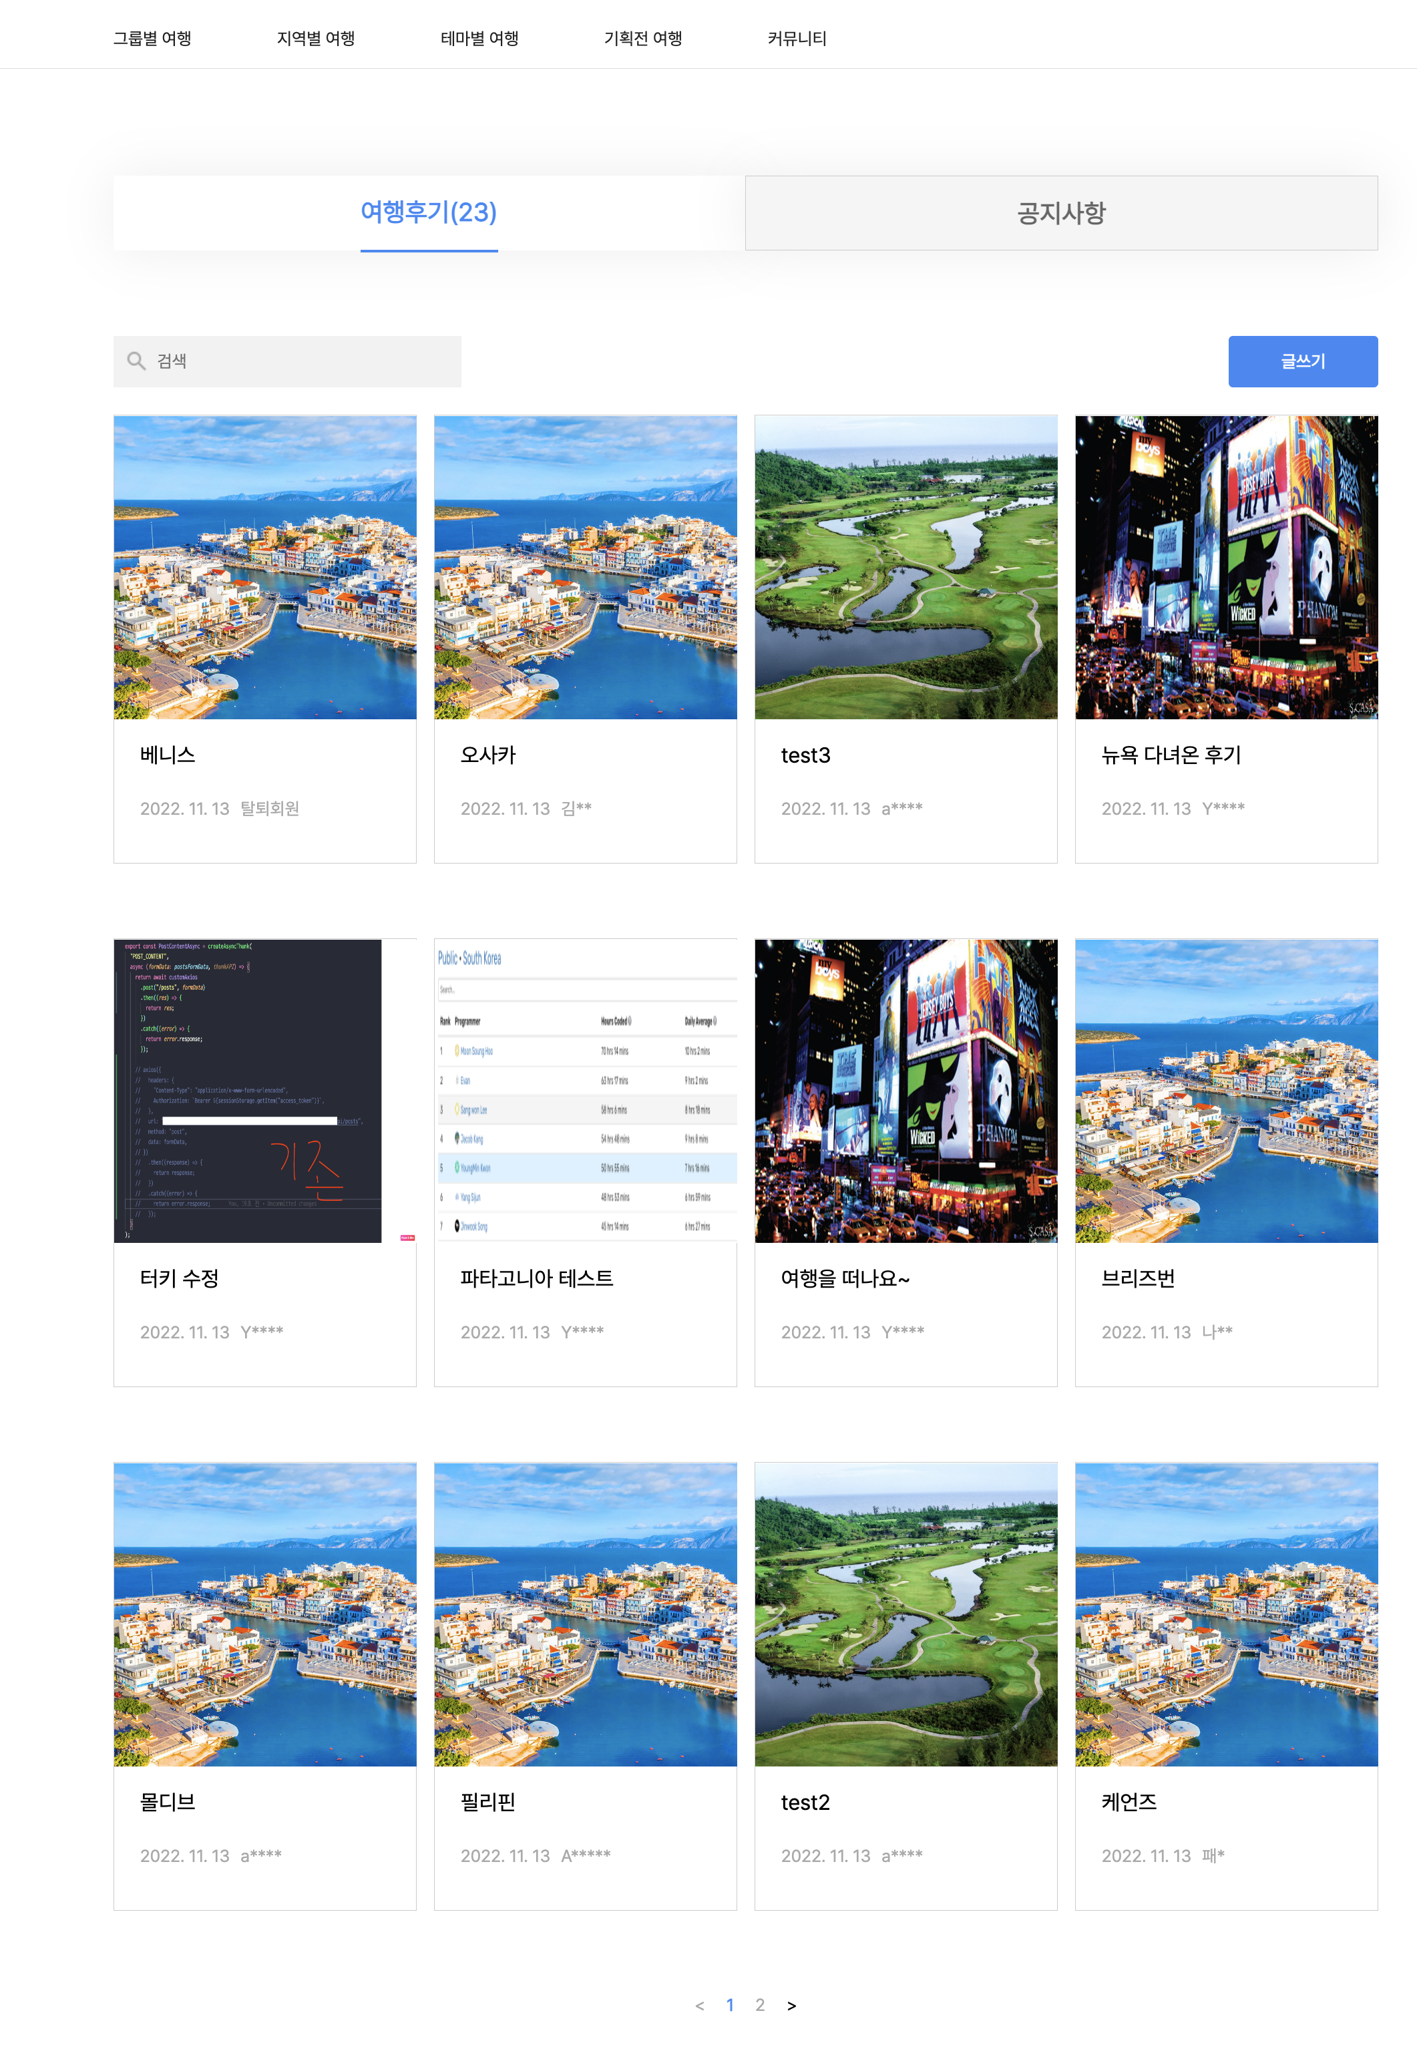Open the 기획전 여행 menu
The image size is (1417, 2049).
pos(643,38)
